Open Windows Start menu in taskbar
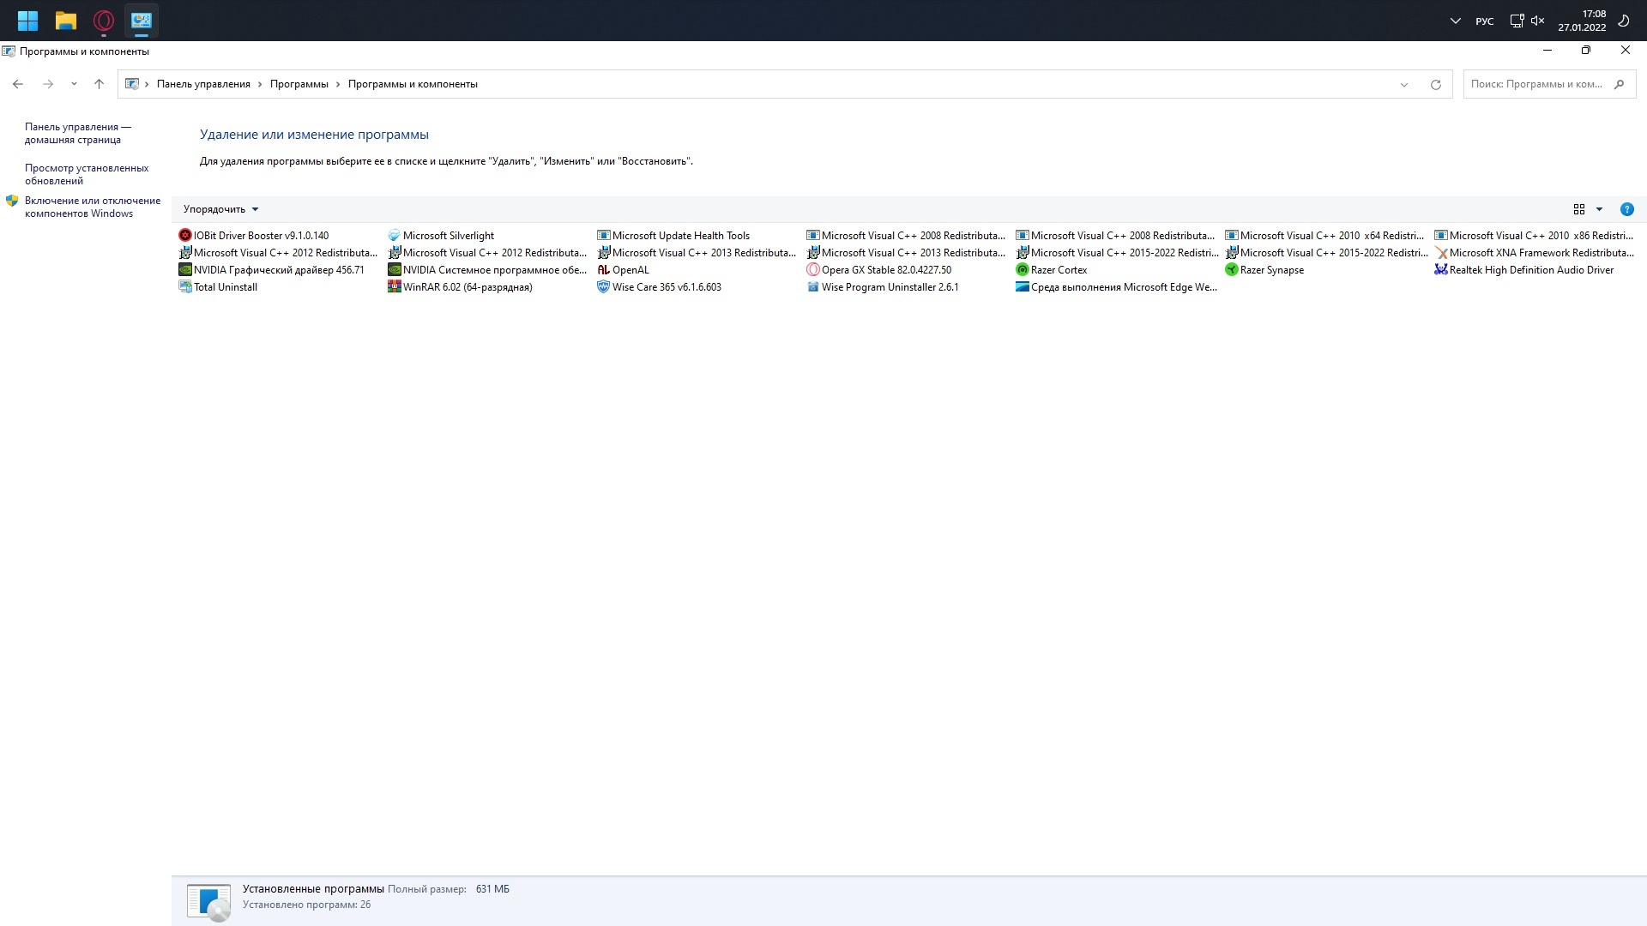Screen dimensions: 1647x926 (27, 21)
